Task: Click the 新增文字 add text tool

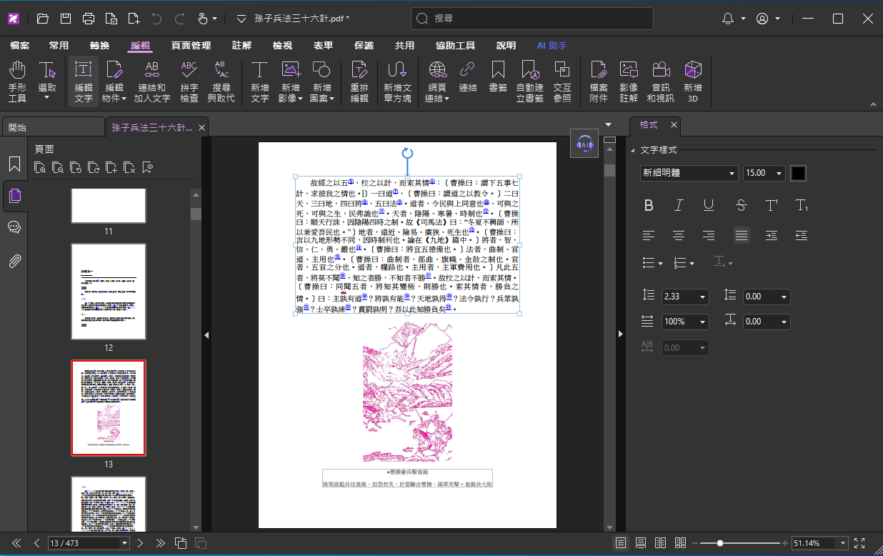Action: (x=259, y=81)
